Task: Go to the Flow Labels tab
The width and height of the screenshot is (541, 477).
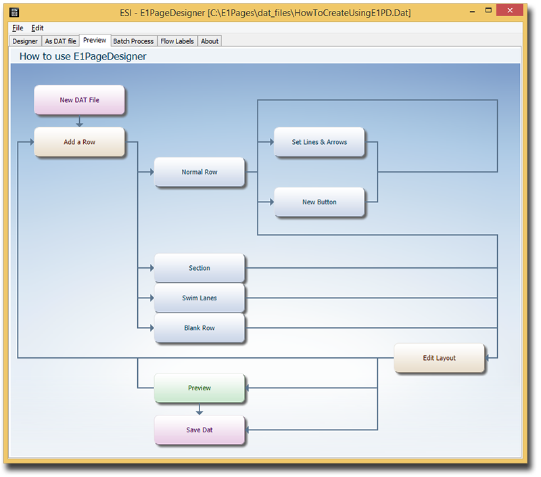Action: point(177,41)
